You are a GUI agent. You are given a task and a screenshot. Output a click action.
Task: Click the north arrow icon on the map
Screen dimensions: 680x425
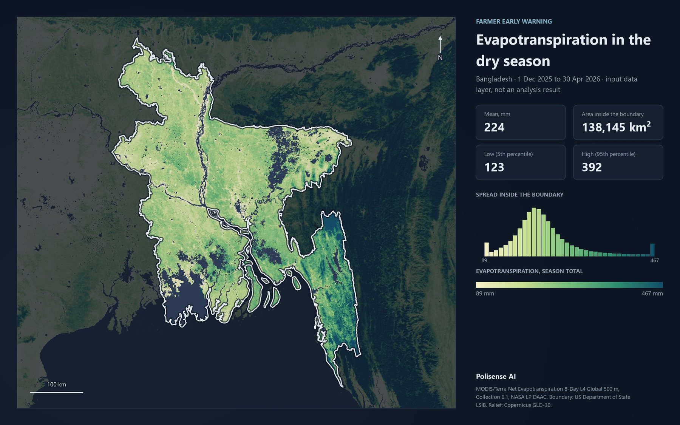point(440,48)
